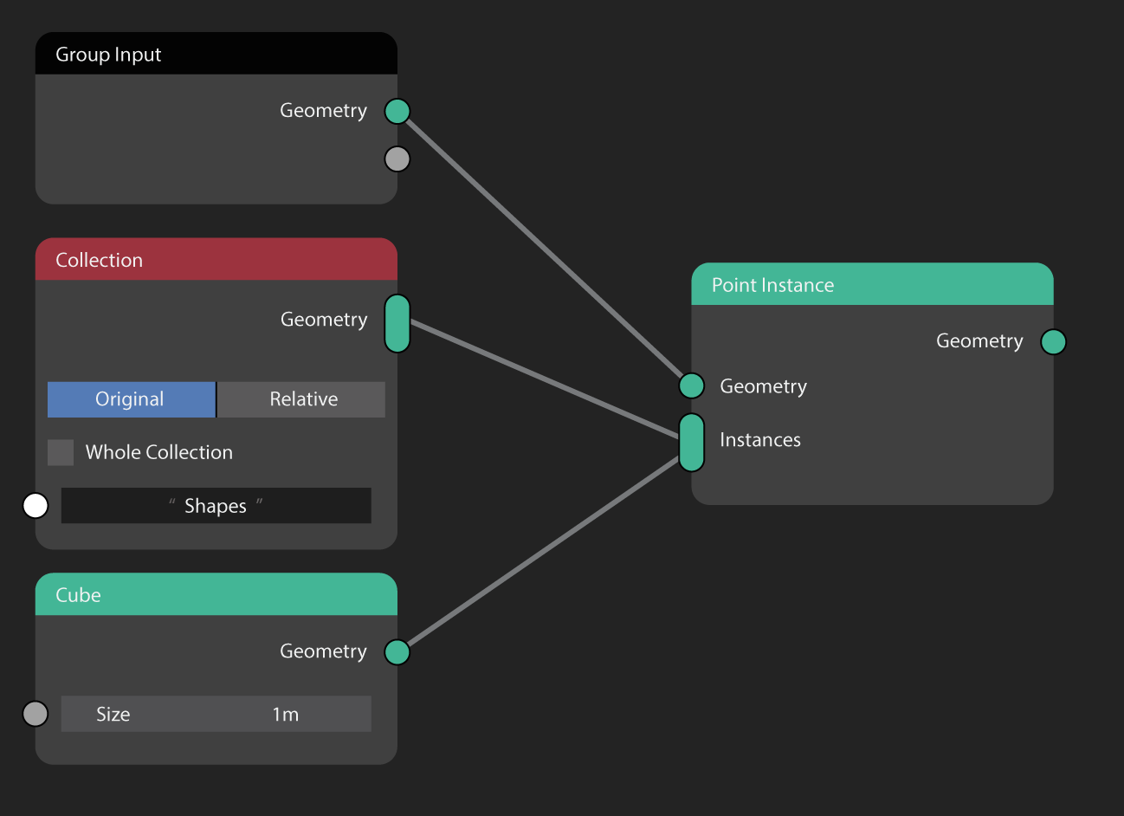Select the Cube node header

(x=216, y=594)
